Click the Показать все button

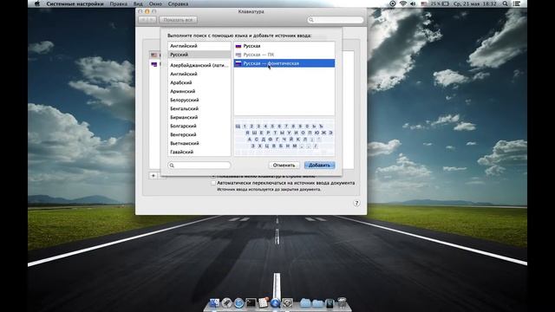[178, 20]
